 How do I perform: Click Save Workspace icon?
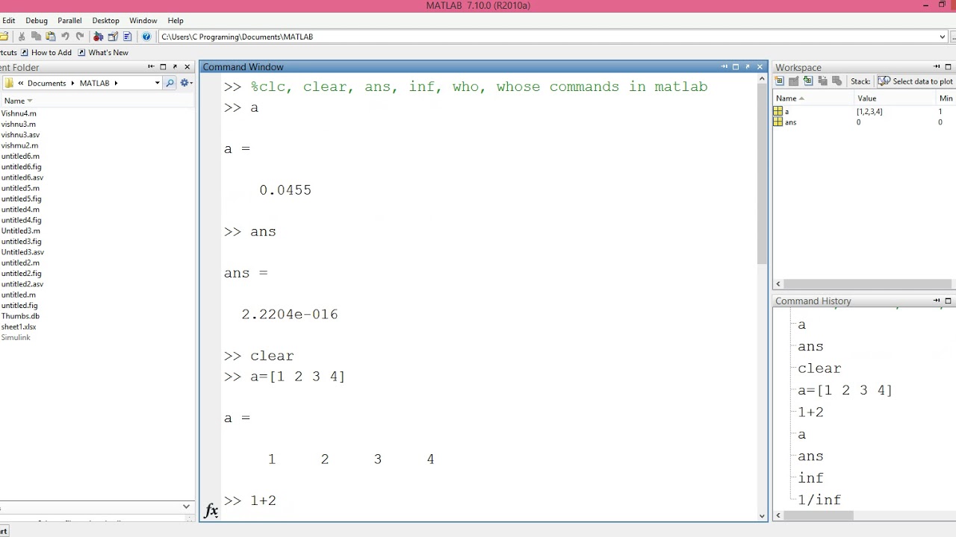click(x=822, y=81)
